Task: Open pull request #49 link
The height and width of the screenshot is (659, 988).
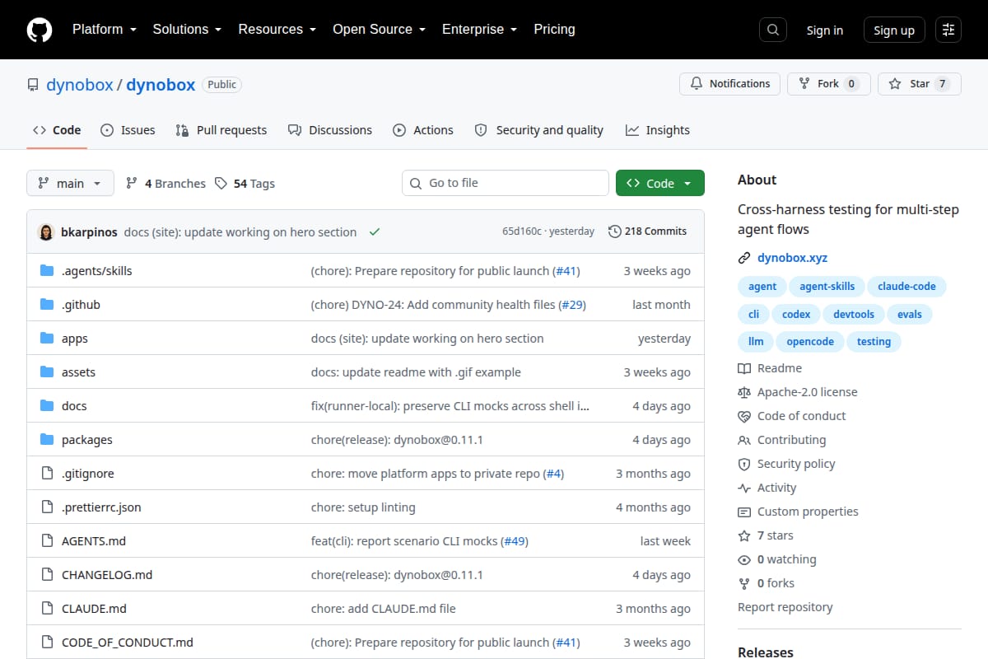Action: tap(515, 541)
